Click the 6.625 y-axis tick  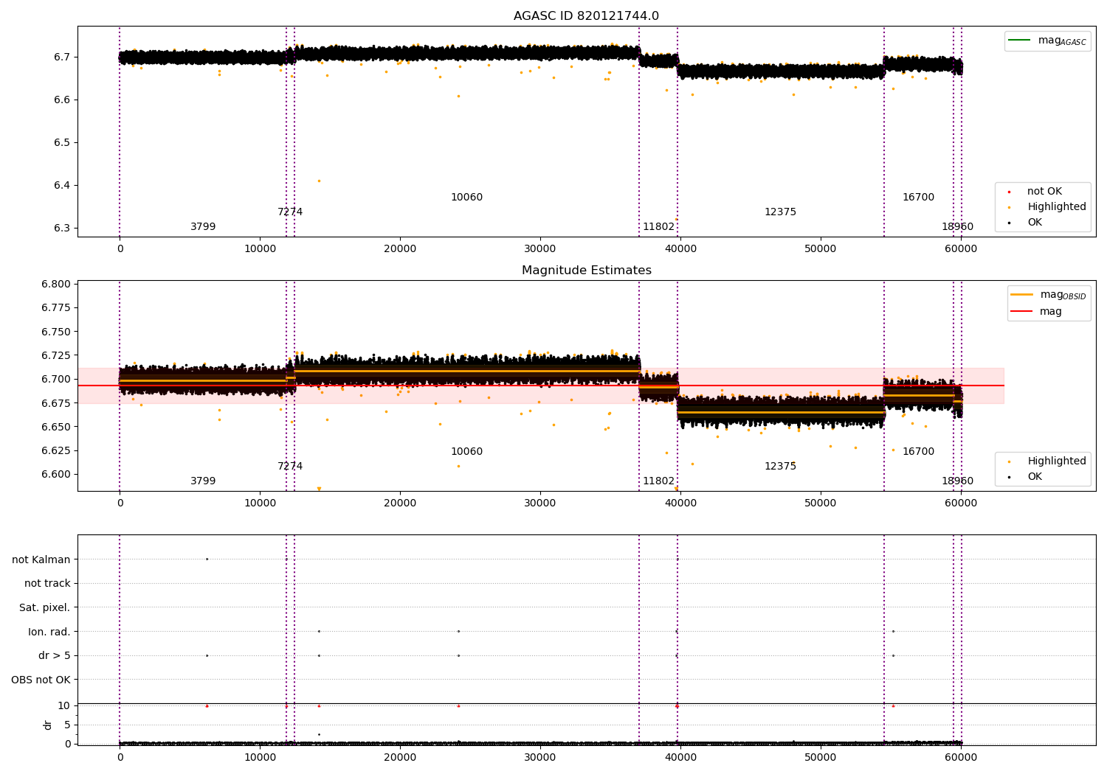(56, 450)
